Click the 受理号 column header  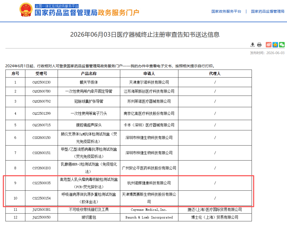41,74
